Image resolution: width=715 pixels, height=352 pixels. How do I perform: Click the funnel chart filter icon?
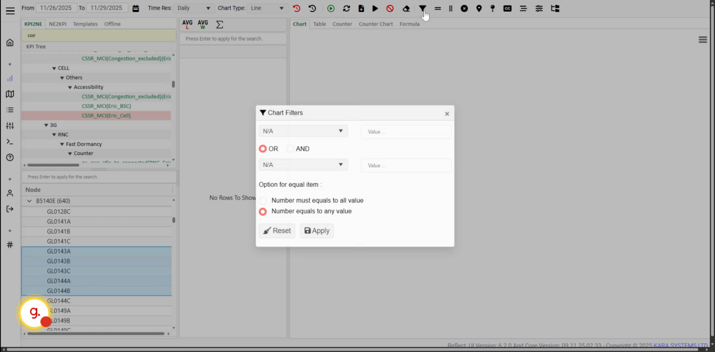(422, 8)
